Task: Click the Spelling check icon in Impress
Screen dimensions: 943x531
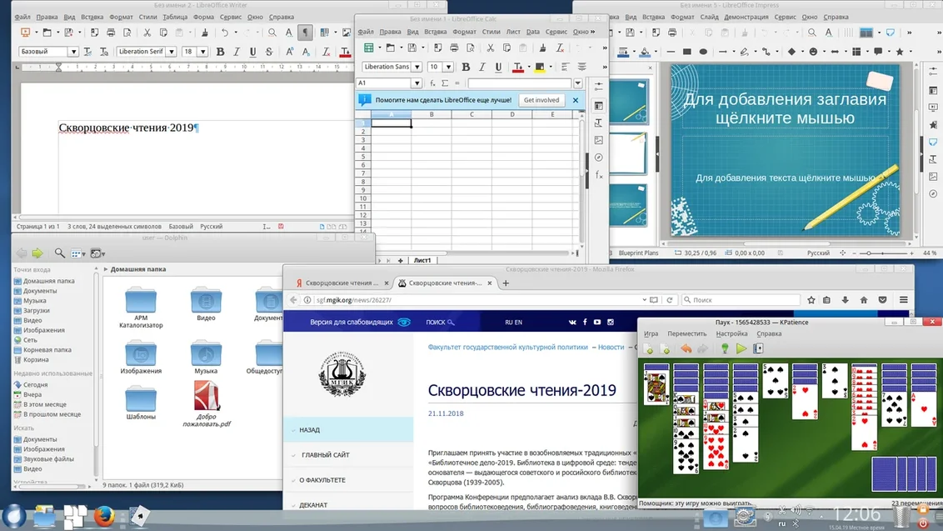Action: point(829,33)
